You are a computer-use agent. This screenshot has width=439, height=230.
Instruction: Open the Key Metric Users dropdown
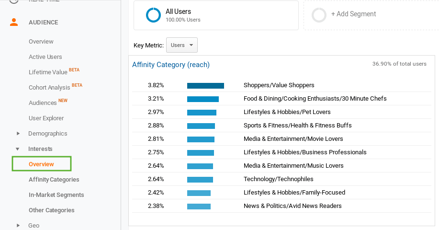[182, 45]
